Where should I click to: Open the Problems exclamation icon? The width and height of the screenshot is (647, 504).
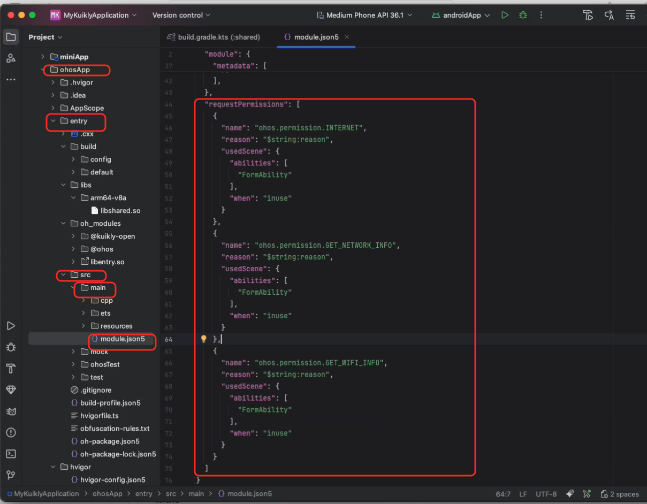[x=11, y=432]
